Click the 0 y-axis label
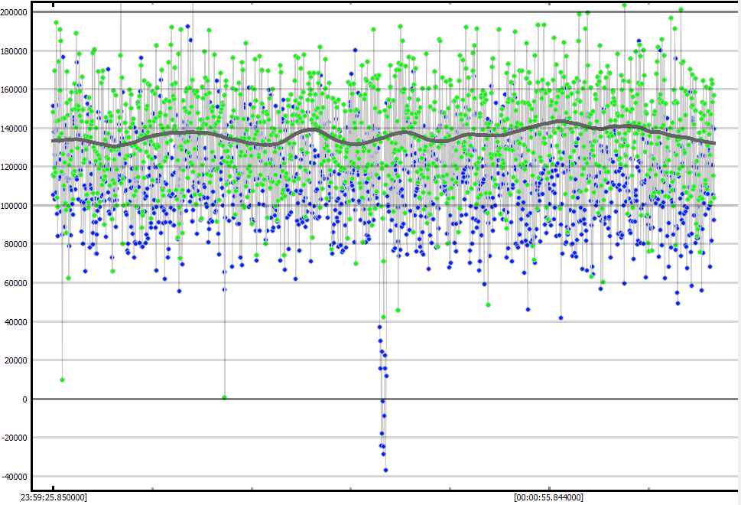Viewport: 741px width, 505px height. pyautogui.click(x=24, y=399)
